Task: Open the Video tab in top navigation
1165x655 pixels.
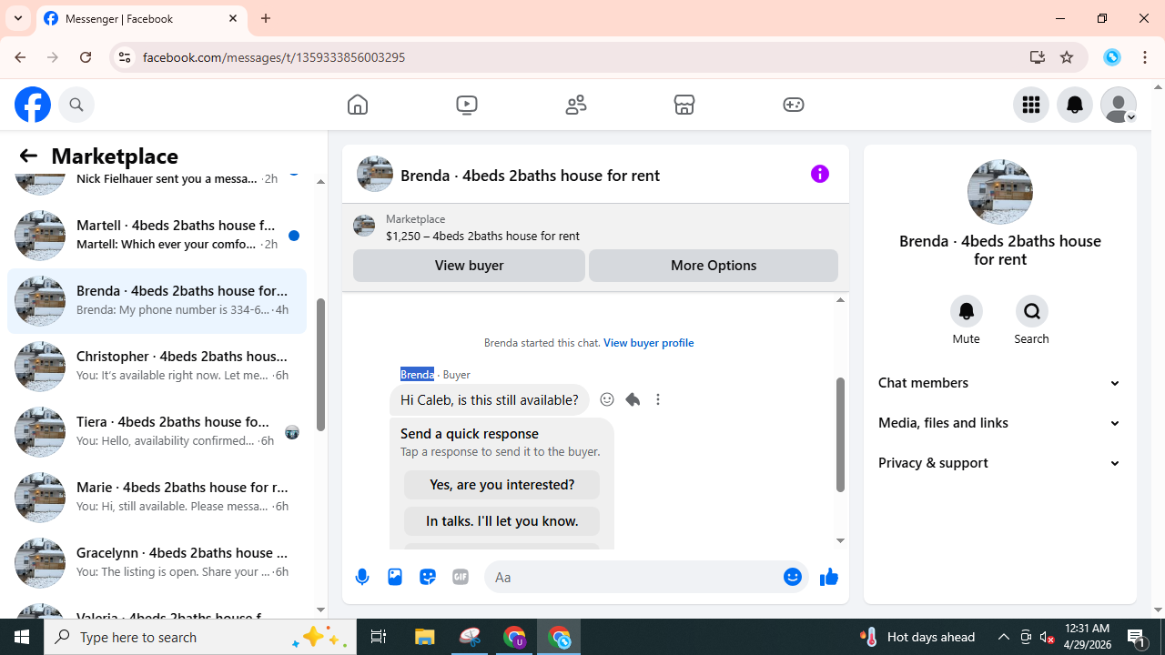Action: (467, 105)
